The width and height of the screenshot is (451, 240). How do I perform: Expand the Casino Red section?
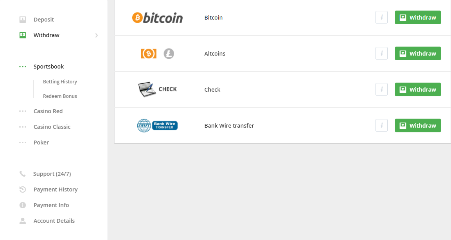coord(48,111)
